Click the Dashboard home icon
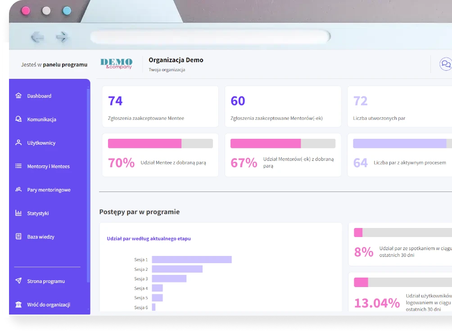452x333 pixels. [18, 96]
